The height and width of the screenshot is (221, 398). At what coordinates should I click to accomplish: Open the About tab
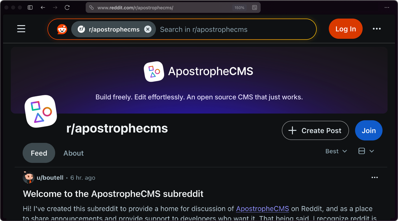pyautogui.click(x=73, y=153)
